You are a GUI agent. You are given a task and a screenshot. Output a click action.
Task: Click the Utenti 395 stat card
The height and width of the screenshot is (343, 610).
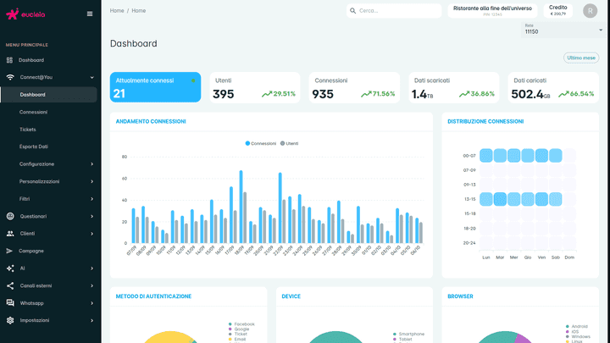pos(255,87)
